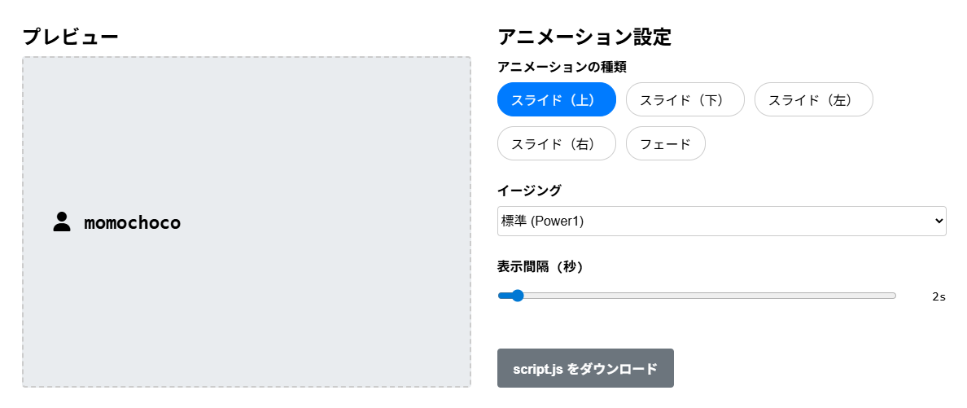Open the イージング easing dropdown
This screenshot has width=967, height=408.
click(720, 222)
